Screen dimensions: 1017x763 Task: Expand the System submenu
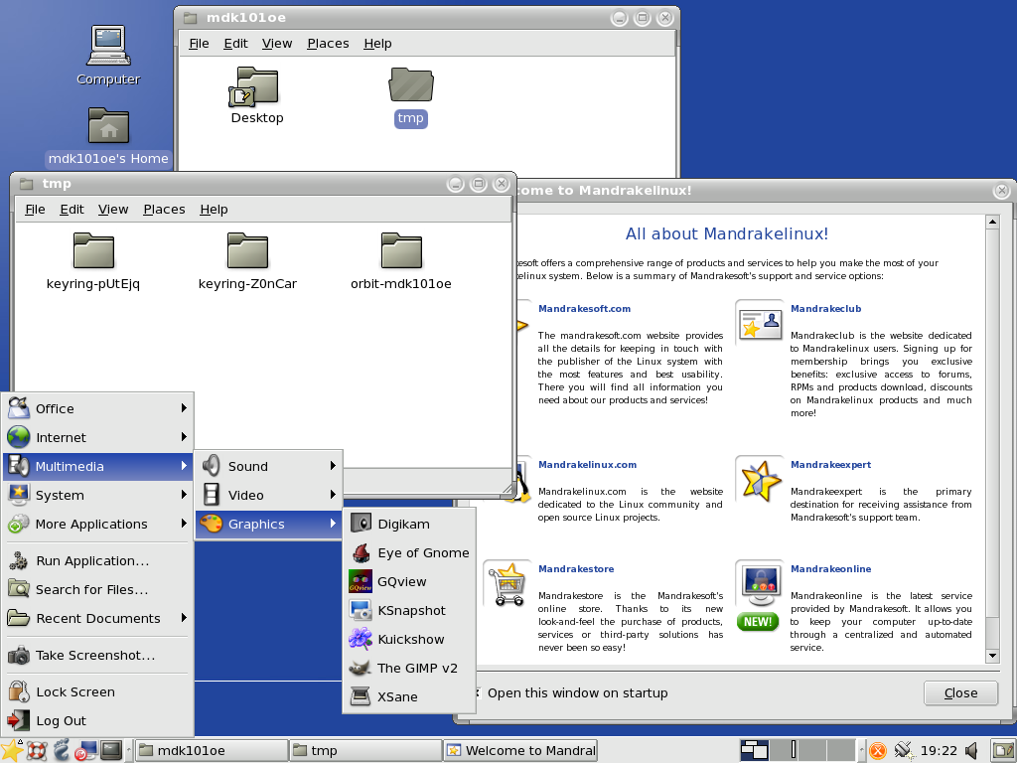coord(98,495)
